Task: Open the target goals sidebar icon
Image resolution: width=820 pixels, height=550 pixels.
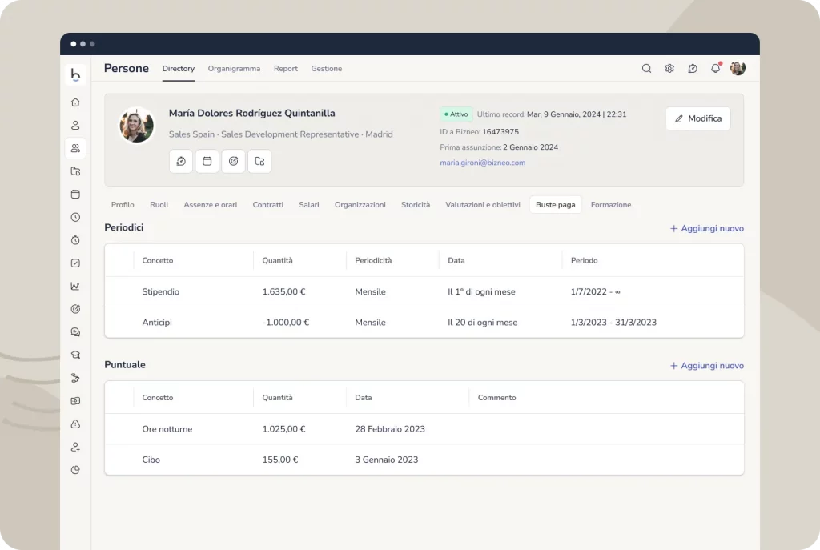Action: pos(75,309)
